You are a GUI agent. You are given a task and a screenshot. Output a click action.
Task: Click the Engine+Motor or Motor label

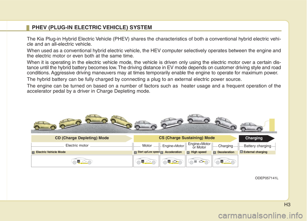(199, 145)
